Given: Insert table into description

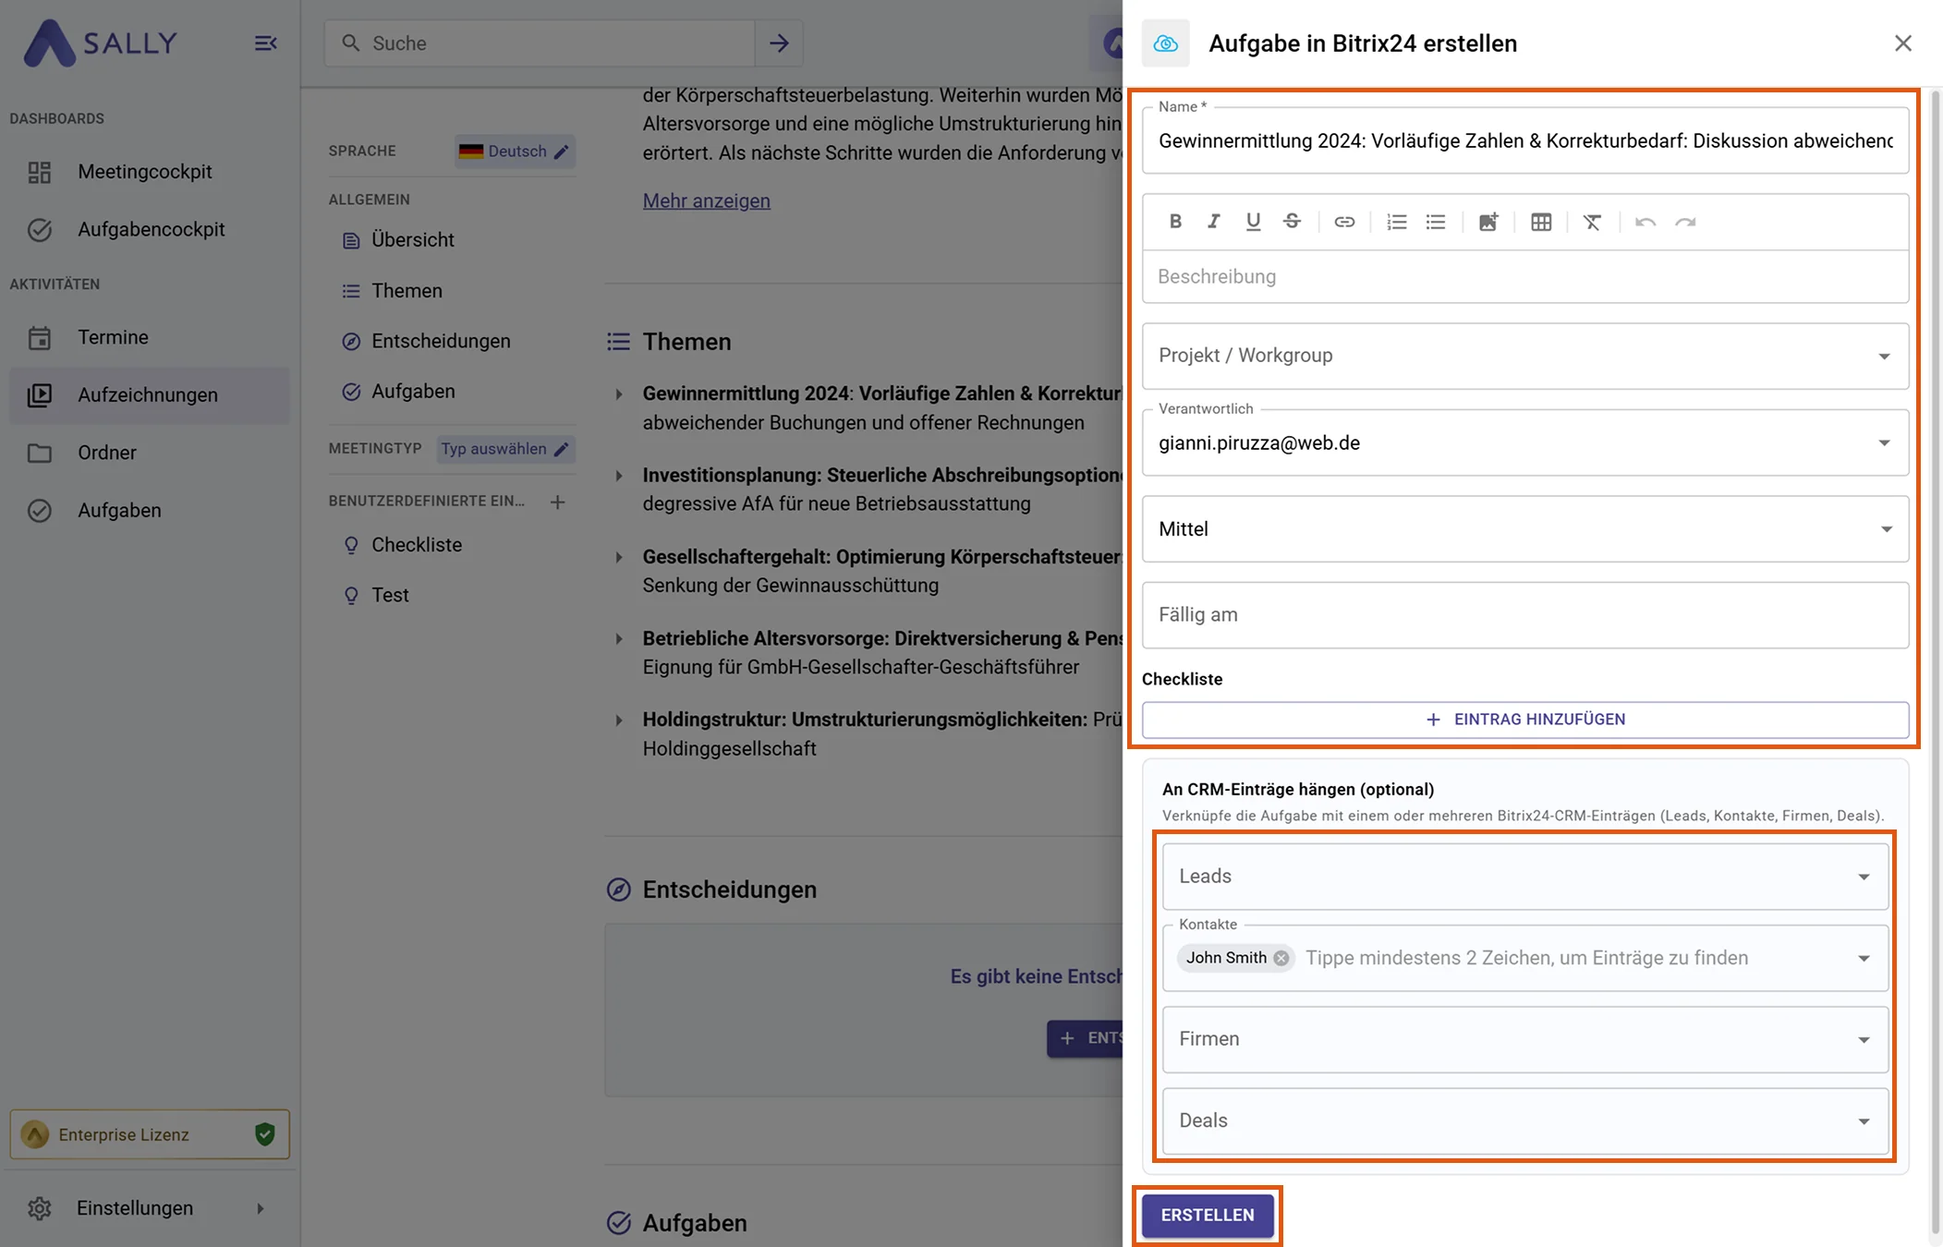Looking at the screenshot, I should pos(1541,222).
